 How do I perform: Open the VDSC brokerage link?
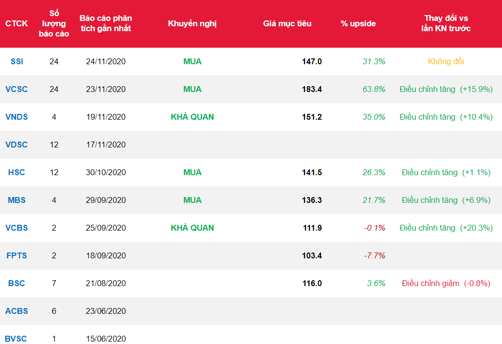17,145
